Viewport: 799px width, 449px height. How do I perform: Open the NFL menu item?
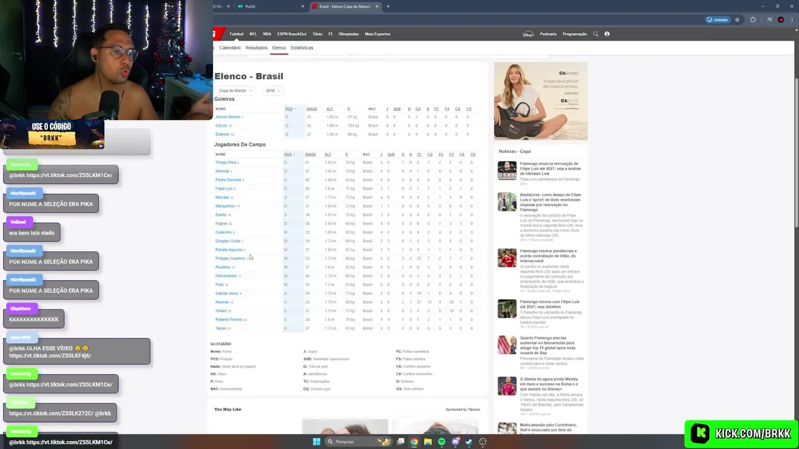(253, 34)
